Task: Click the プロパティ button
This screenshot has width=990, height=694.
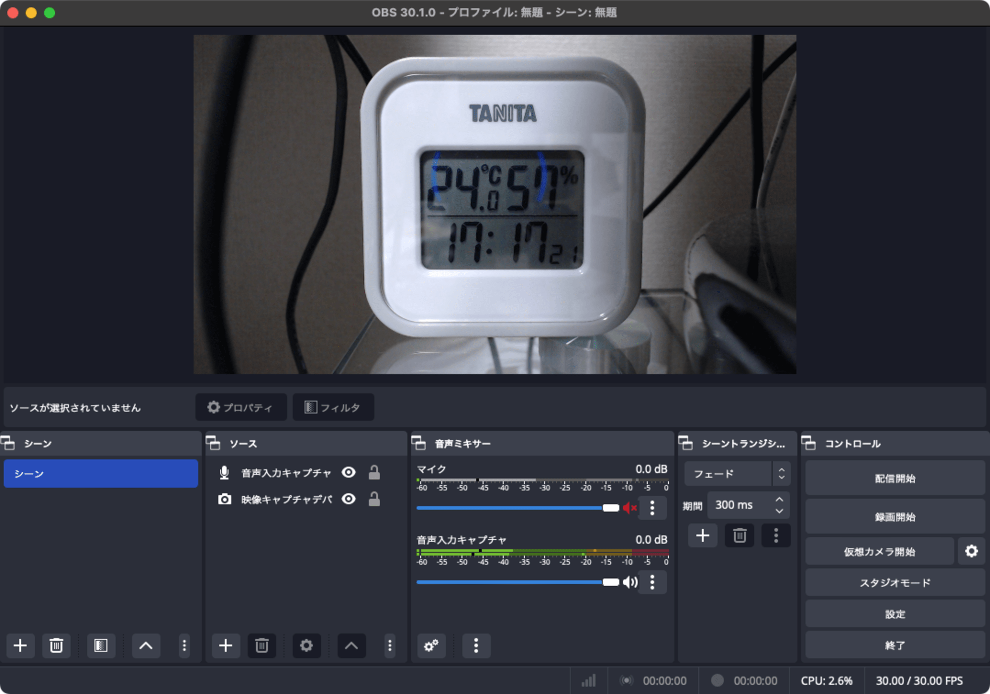Action: pos(241,407)
